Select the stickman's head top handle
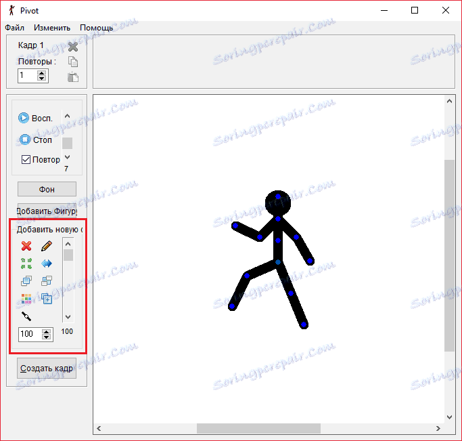This screenshot has height=441, width=462. (278, 196)
